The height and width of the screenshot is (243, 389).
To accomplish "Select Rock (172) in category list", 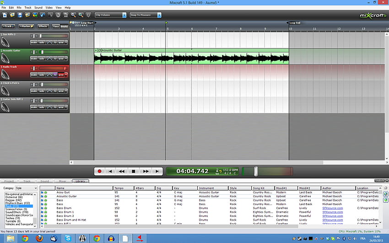I will [19, 206].
